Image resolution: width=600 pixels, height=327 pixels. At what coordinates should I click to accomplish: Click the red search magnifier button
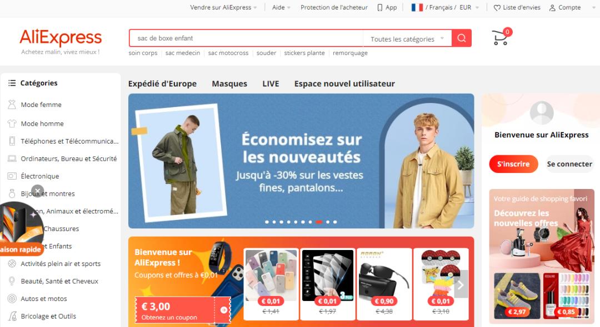462,38
